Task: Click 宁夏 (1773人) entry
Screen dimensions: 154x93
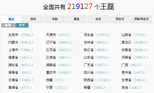Action: 57,88
